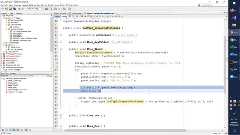The width and height of the screenshot is (240, 135).
Task: Click the Find Selection magnifier icon in editor toolbar
Action: click(82, 16)
